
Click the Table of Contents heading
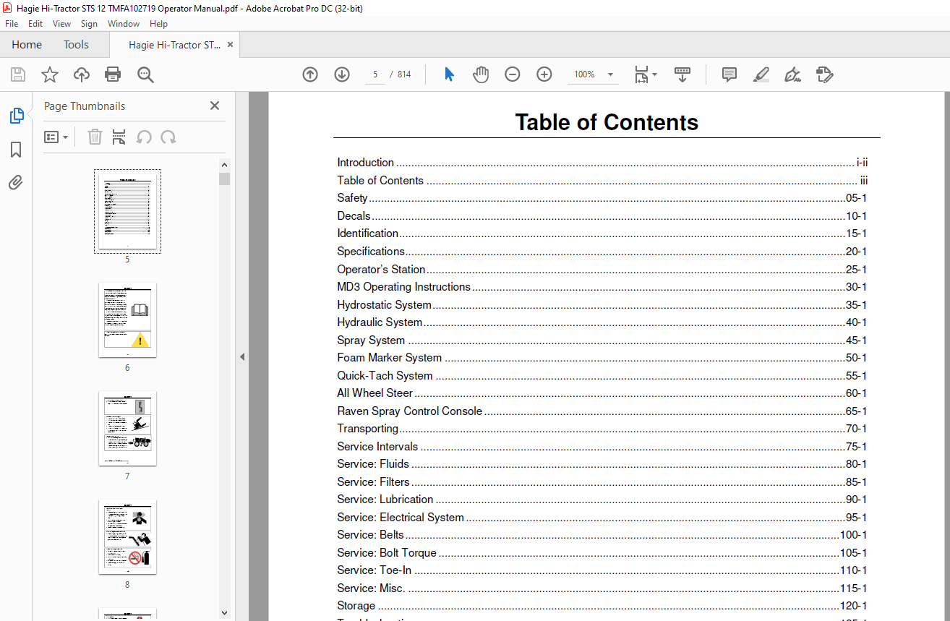607,122
